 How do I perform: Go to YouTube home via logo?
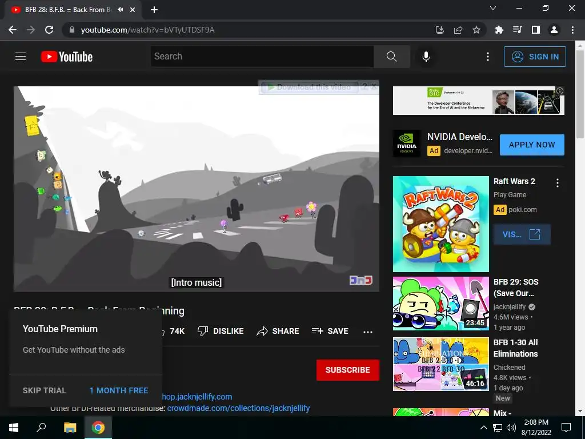pyautogui.click(x=67, y=57)
